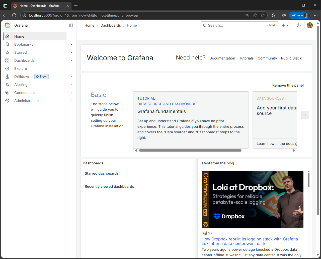The height and width of the screenshot is (259, 321).
Task: Open the Read aloud icon in address bar
Action: pos(255,15)
